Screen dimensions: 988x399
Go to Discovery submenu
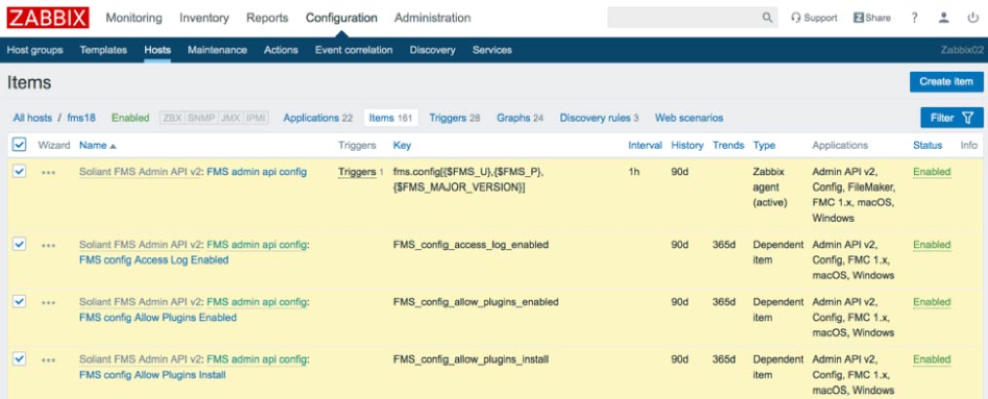(433, 50)
